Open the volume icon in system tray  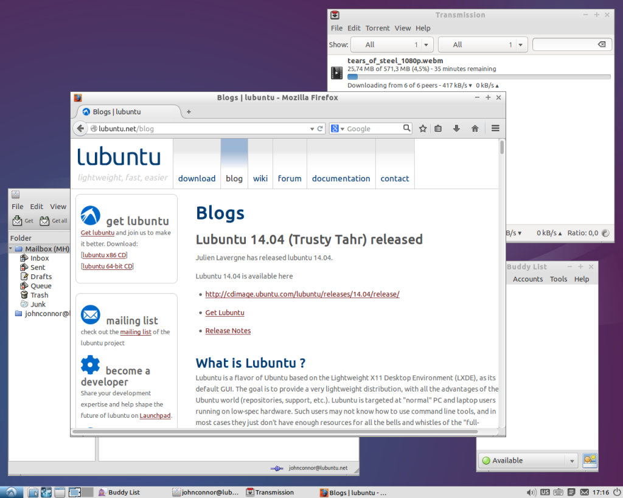click(x=531, y=493)
